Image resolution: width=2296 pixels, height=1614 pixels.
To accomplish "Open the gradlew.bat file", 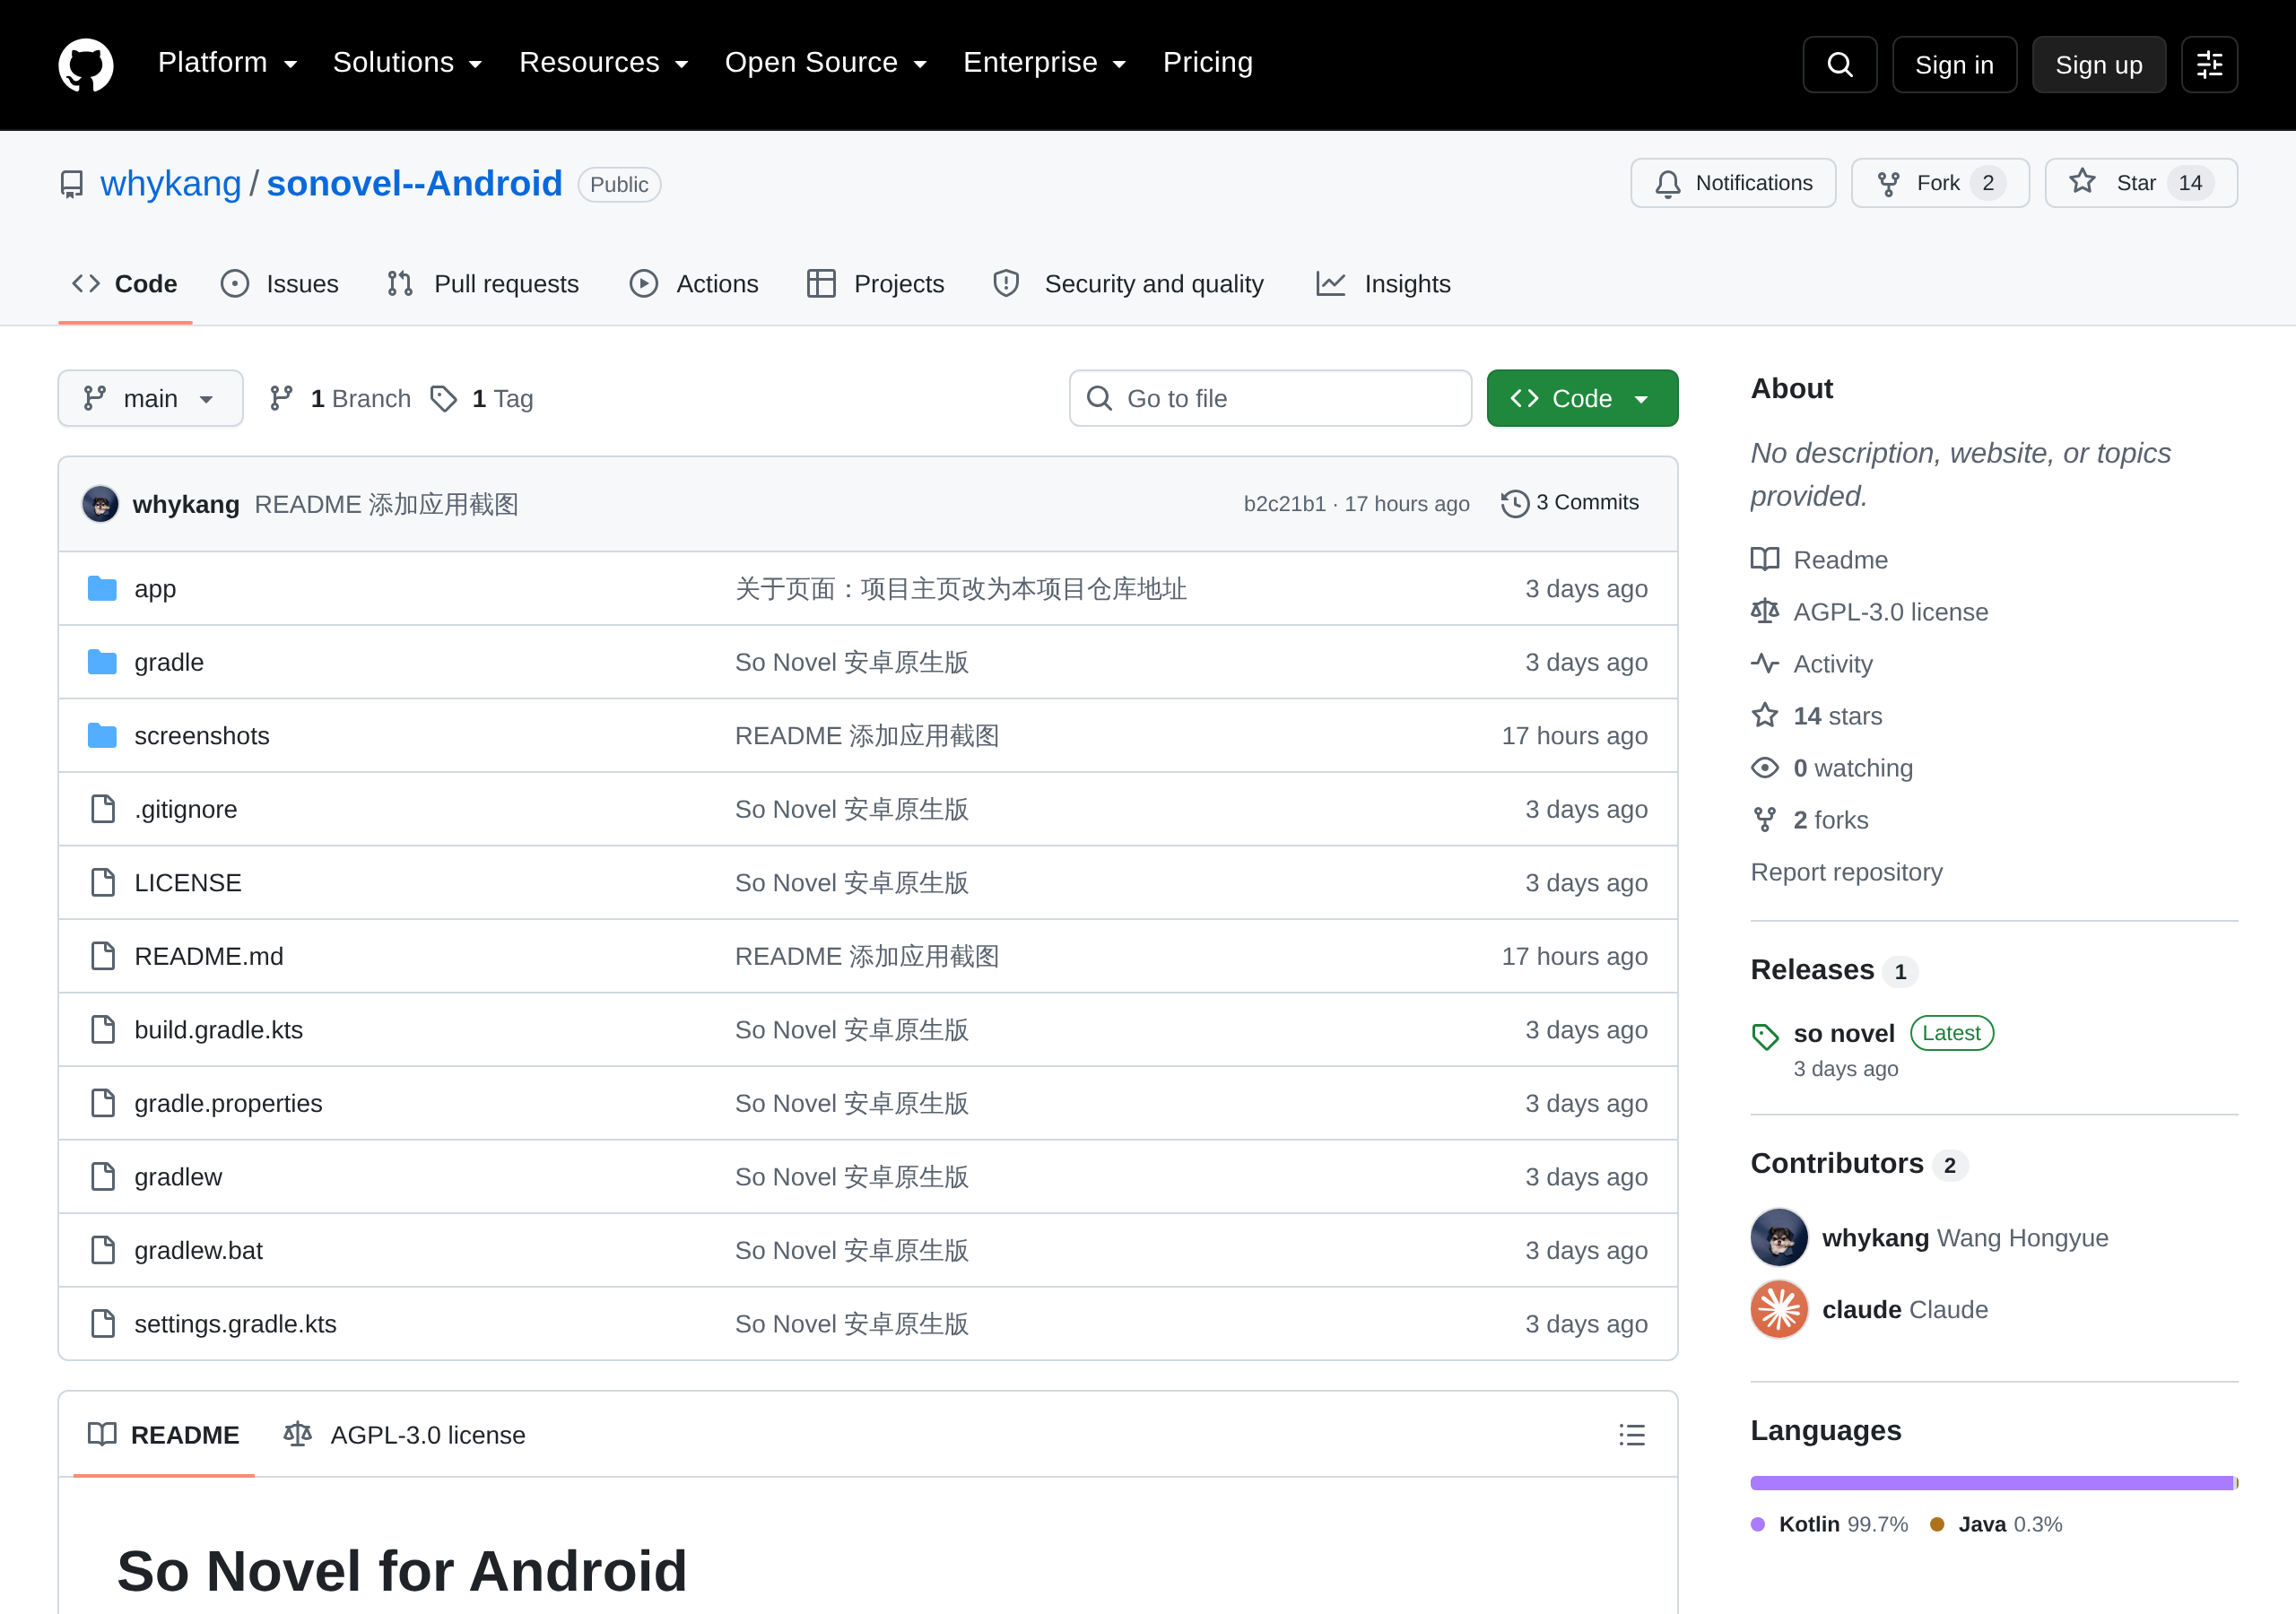I will click(x=199, y=1251).
